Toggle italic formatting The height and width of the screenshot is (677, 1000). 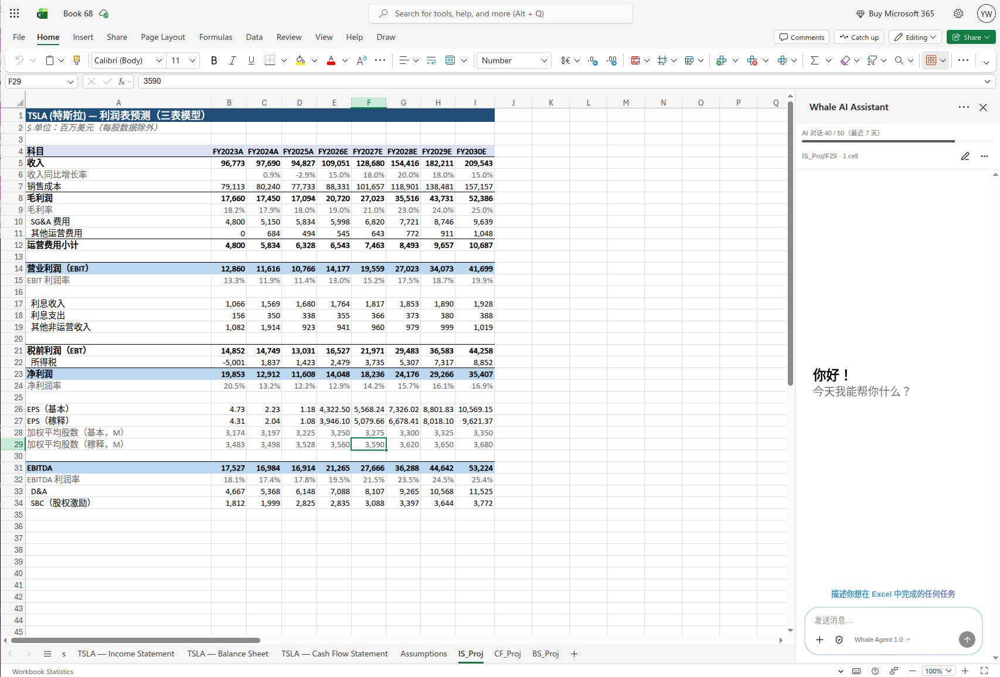pyautogui.click(x=233, y=60)
